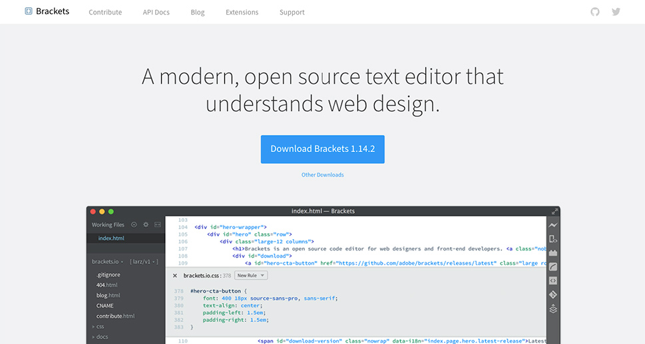
Task: Click the brackets.io.css file name label
Action: [x=201, y=276]
